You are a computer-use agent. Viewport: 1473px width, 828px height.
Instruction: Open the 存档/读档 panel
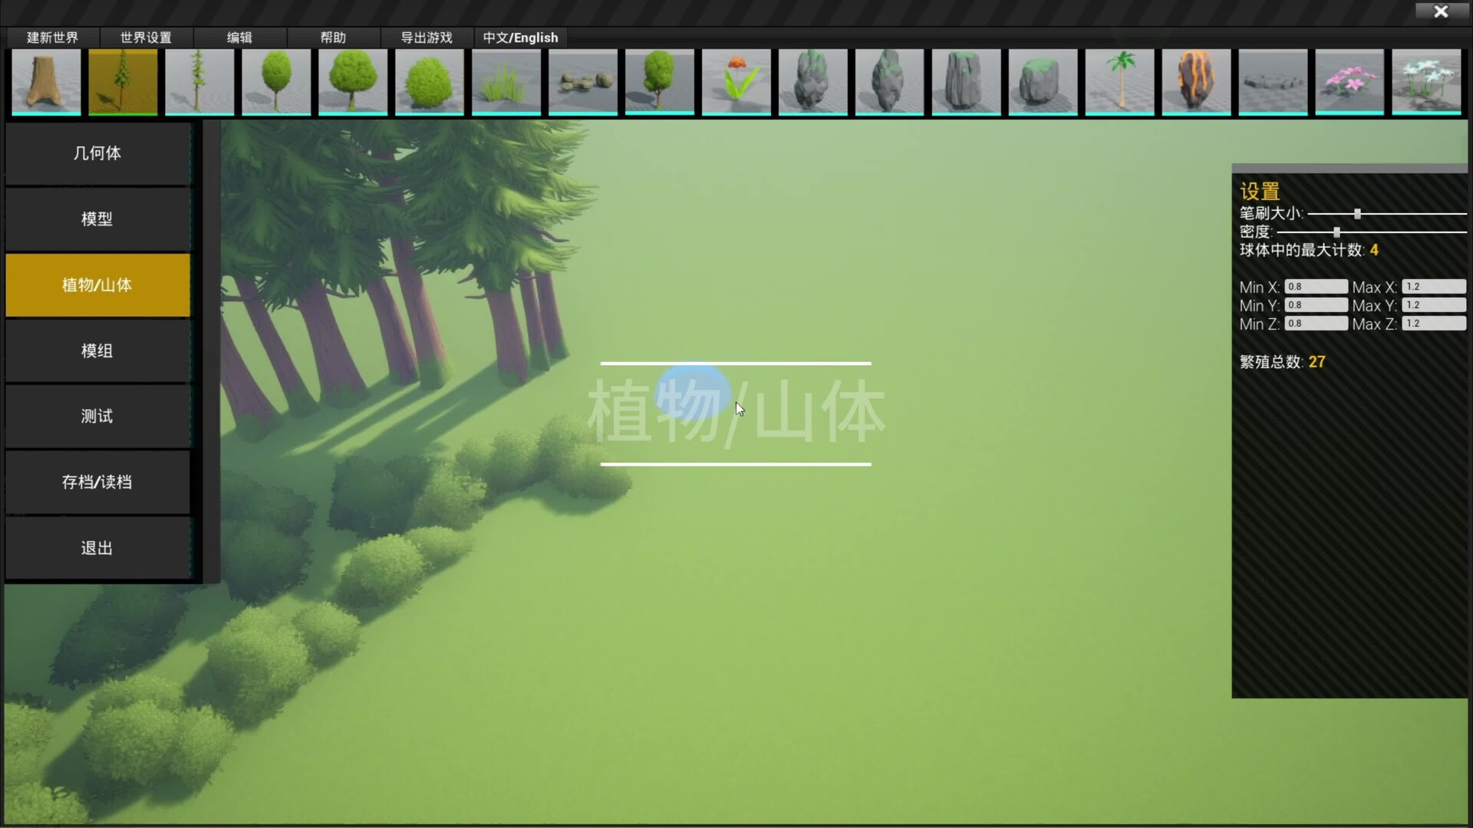[97, 482]
